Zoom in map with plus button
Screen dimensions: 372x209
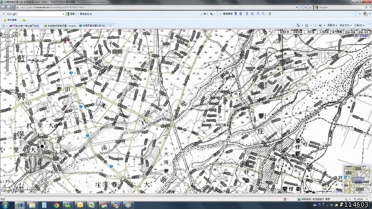point(8,45)
